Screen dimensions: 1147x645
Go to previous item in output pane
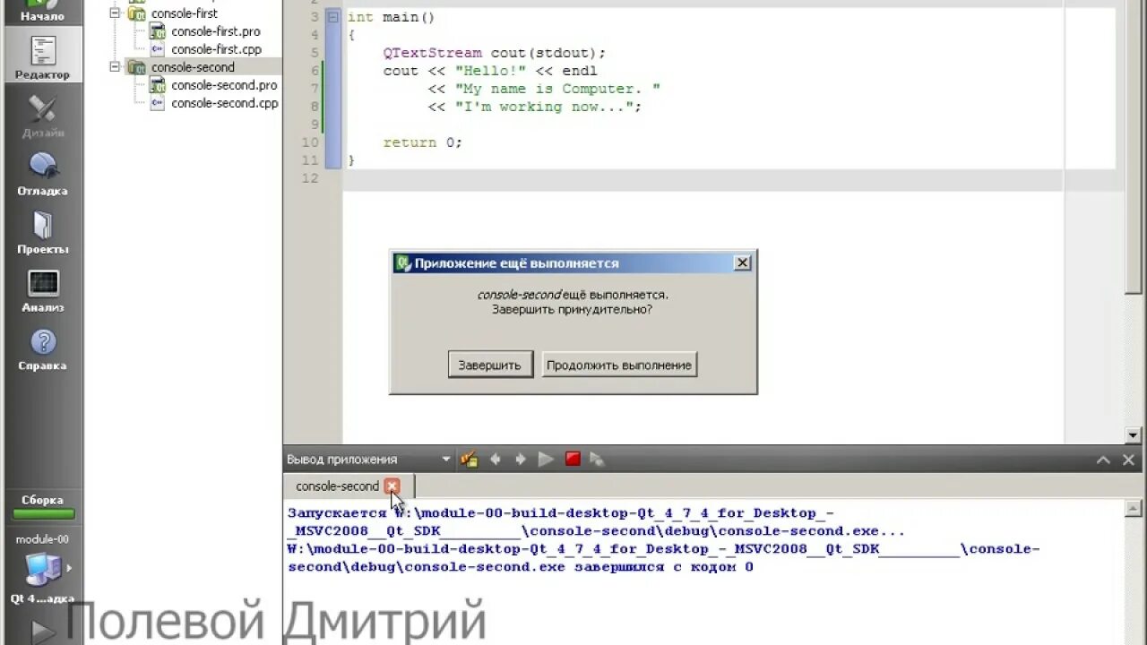495,459
